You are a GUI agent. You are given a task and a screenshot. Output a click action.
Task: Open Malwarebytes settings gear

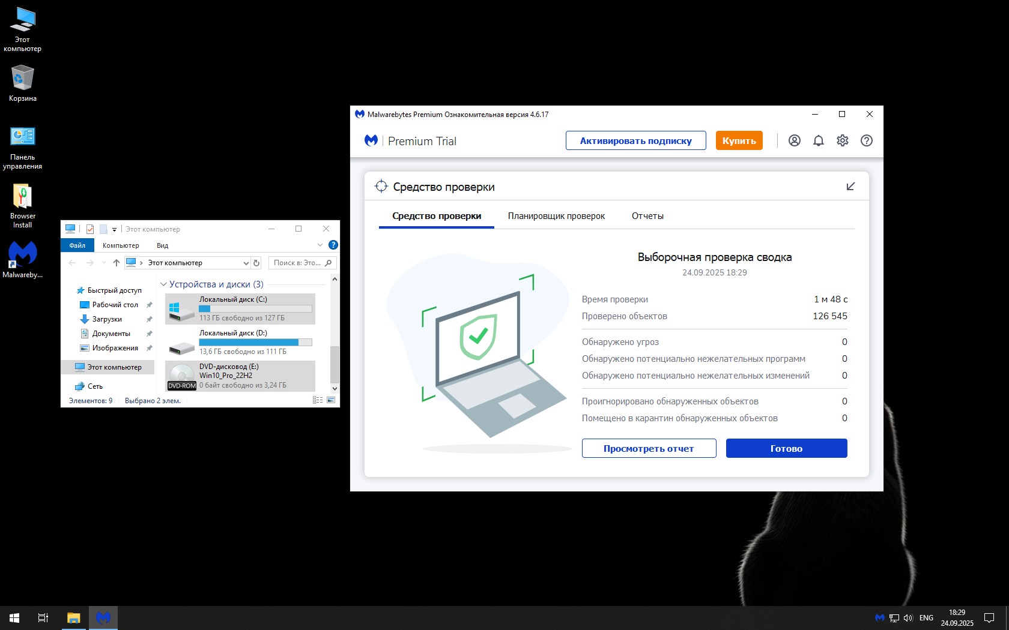tap(843, 140)
